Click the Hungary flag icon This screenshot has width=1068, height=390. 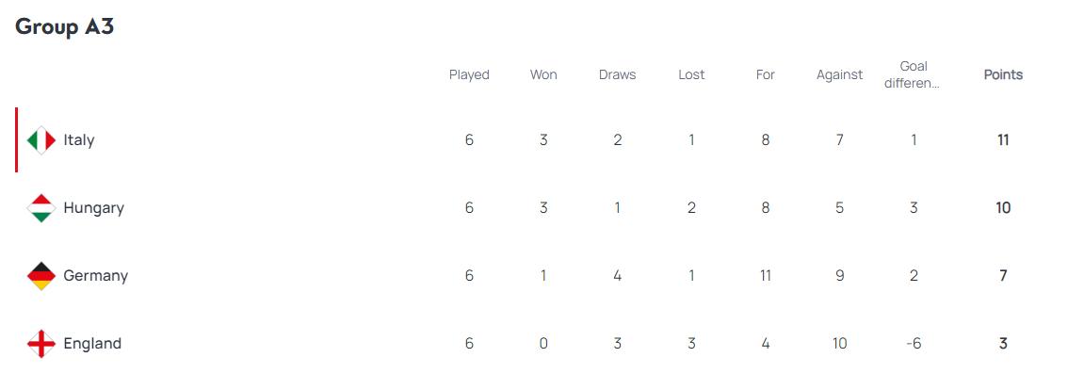click(41, 208)
